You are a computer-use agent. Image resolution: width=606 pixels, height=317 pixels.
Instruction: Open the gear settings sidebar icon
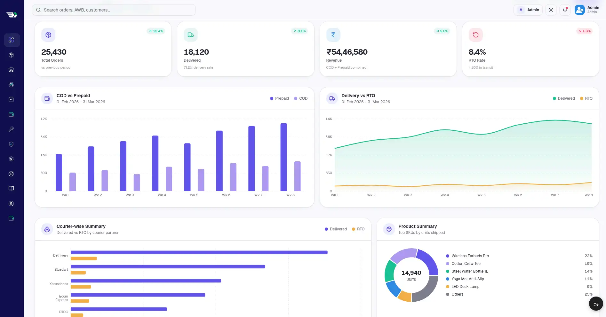(12, 159)
